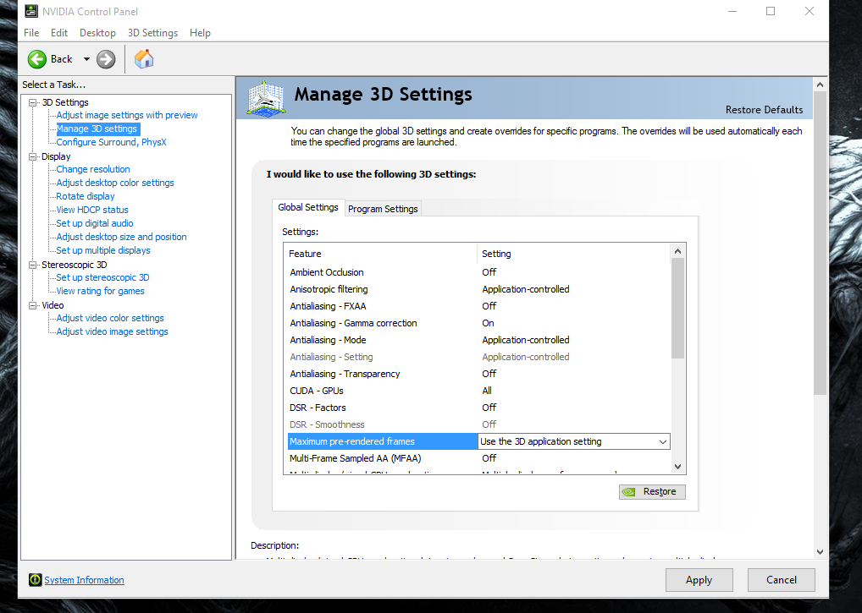Collapse the Display tree node
The image size is (862, 613).
click(x=33, y=156)
